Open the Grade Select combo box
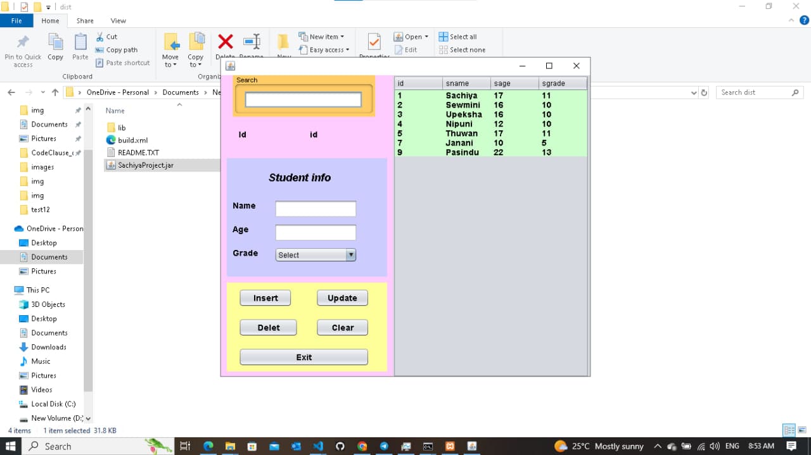The width and height of the screenshot is (811, 455). point(316,255)
